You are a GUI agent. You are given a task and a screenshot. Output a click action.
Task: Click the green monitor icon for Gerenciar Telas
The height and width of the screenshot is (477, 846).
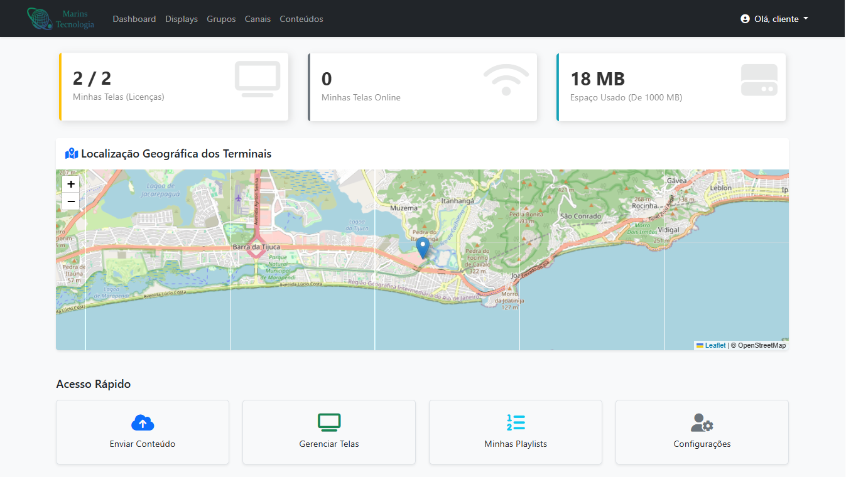329,422
